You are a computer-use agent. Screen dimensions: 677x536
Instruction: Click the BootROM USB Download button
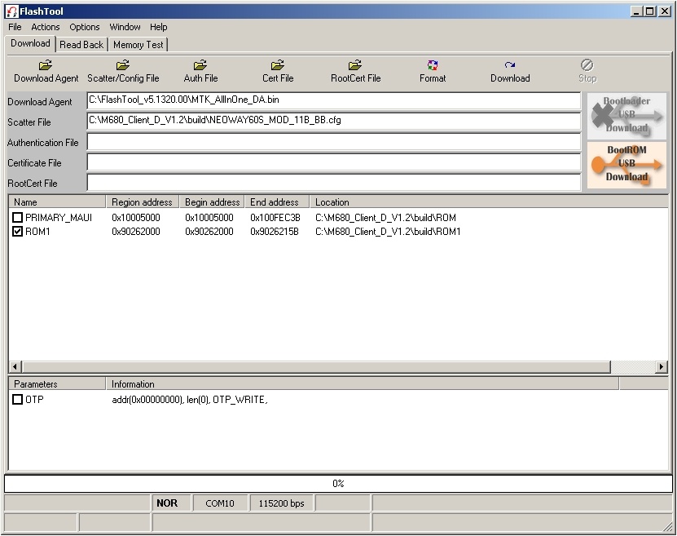626,166
